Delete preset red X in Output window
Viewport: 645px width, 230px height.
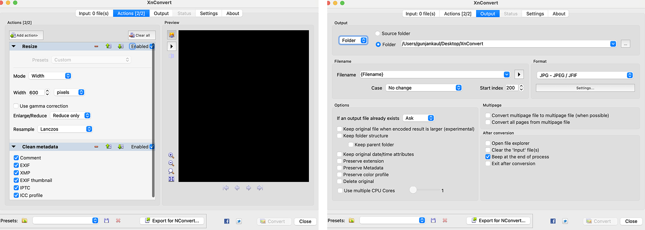click(x=445, y=220)
